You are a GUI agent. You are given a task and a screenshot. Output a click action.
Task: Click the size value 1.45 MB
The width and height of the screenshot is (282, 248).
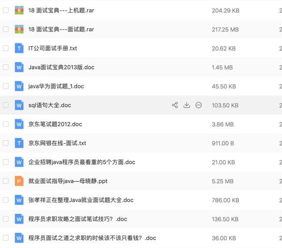coord(222,68)
